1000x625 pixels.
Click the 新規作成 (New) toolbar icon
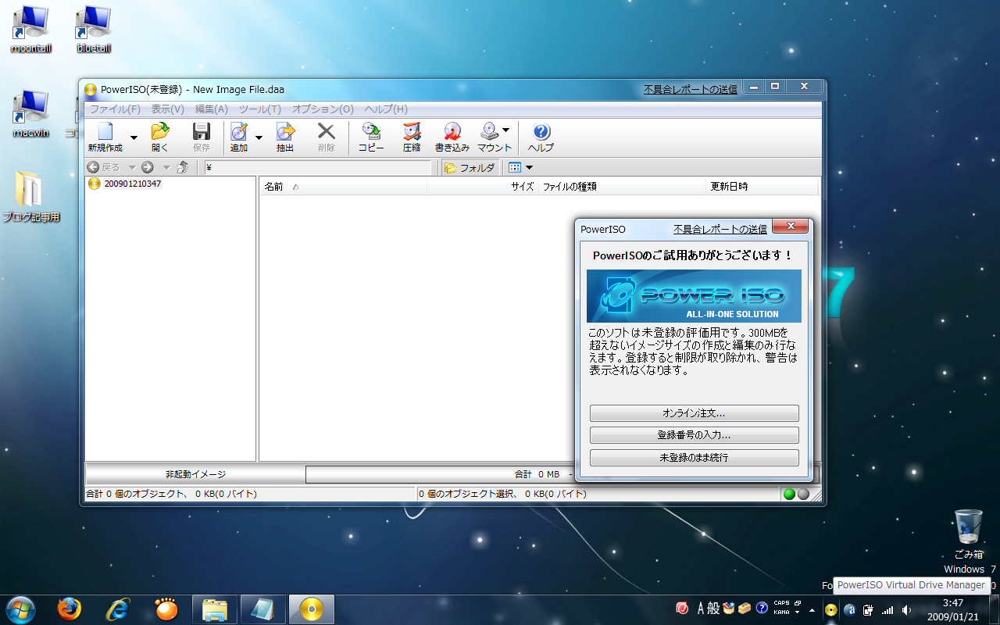pos(105,132)
